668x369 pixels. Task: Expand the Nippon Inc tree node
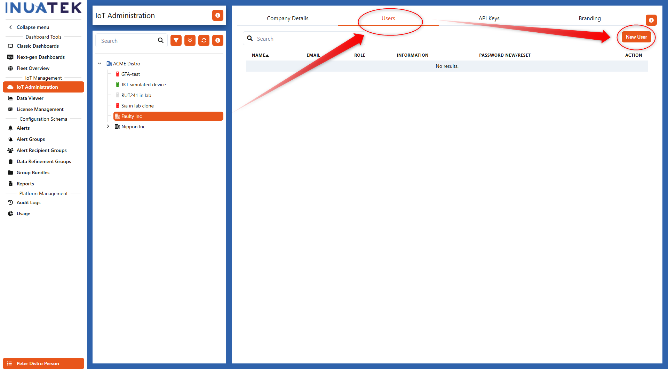[x=108, y=126]
